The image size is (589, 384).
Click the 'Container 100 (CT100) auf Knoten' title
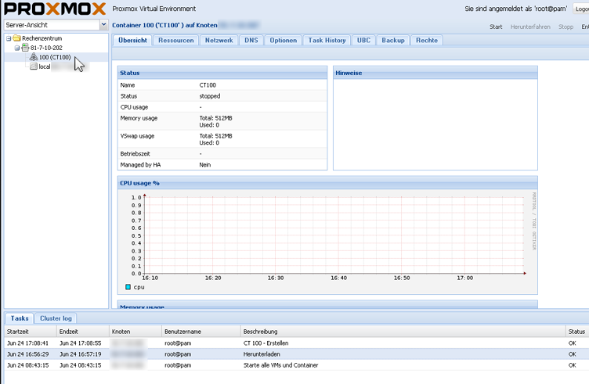click(164, 25)
